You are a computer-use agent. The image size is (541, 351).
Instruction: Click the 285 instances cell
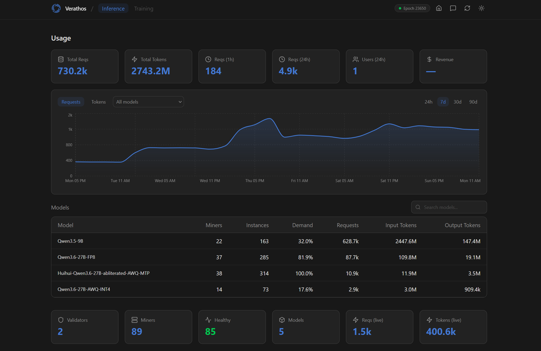click(264, 258)
